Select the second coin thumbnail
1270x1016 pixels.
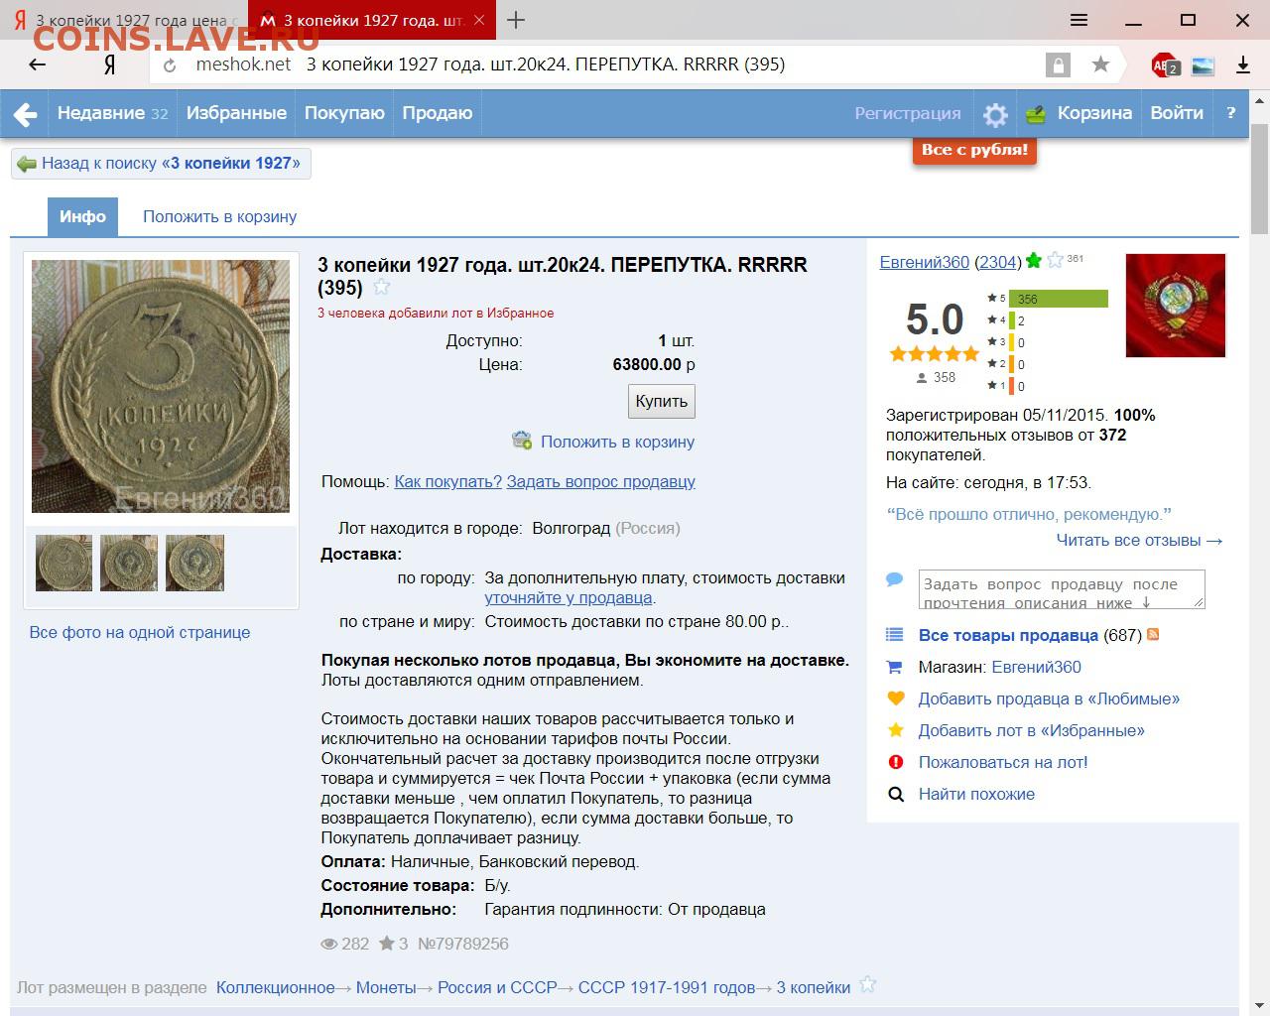pyautogui.click(x=129, y=563)
